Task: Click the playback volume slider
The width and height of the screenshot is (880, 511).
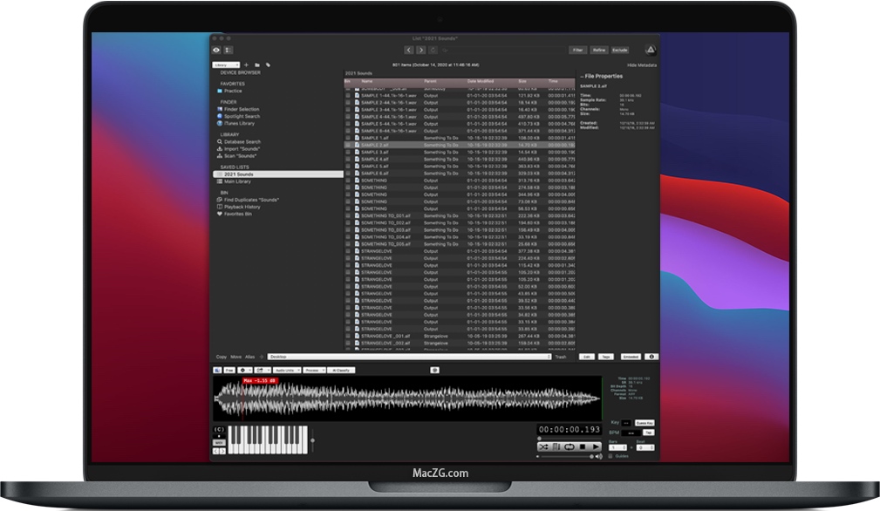Action: [x=567, y=456]
